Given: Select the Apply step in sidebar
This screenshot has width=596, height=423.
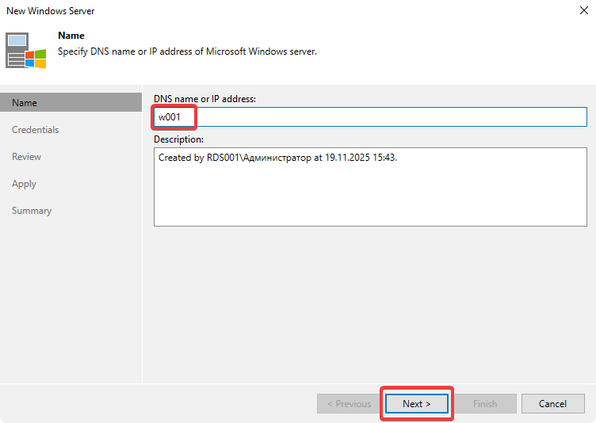Looking at the screenshot, I should pos(25,184).
